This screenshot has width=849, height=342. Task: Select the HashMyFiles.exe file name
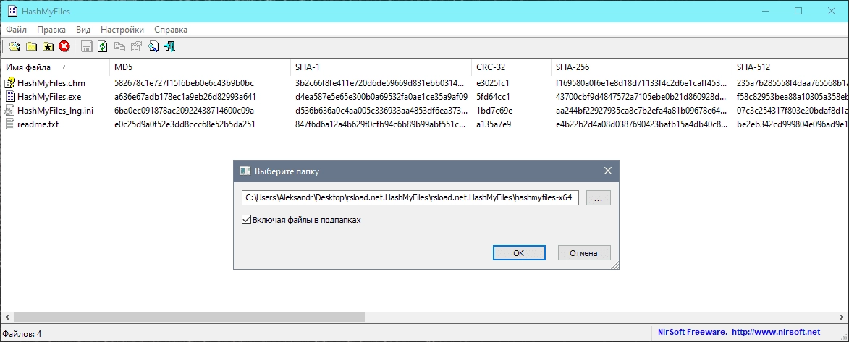(51, 97)
